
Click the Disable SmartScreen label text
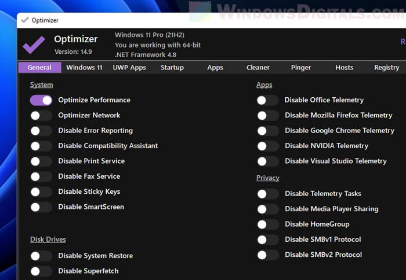click(91, 207)
